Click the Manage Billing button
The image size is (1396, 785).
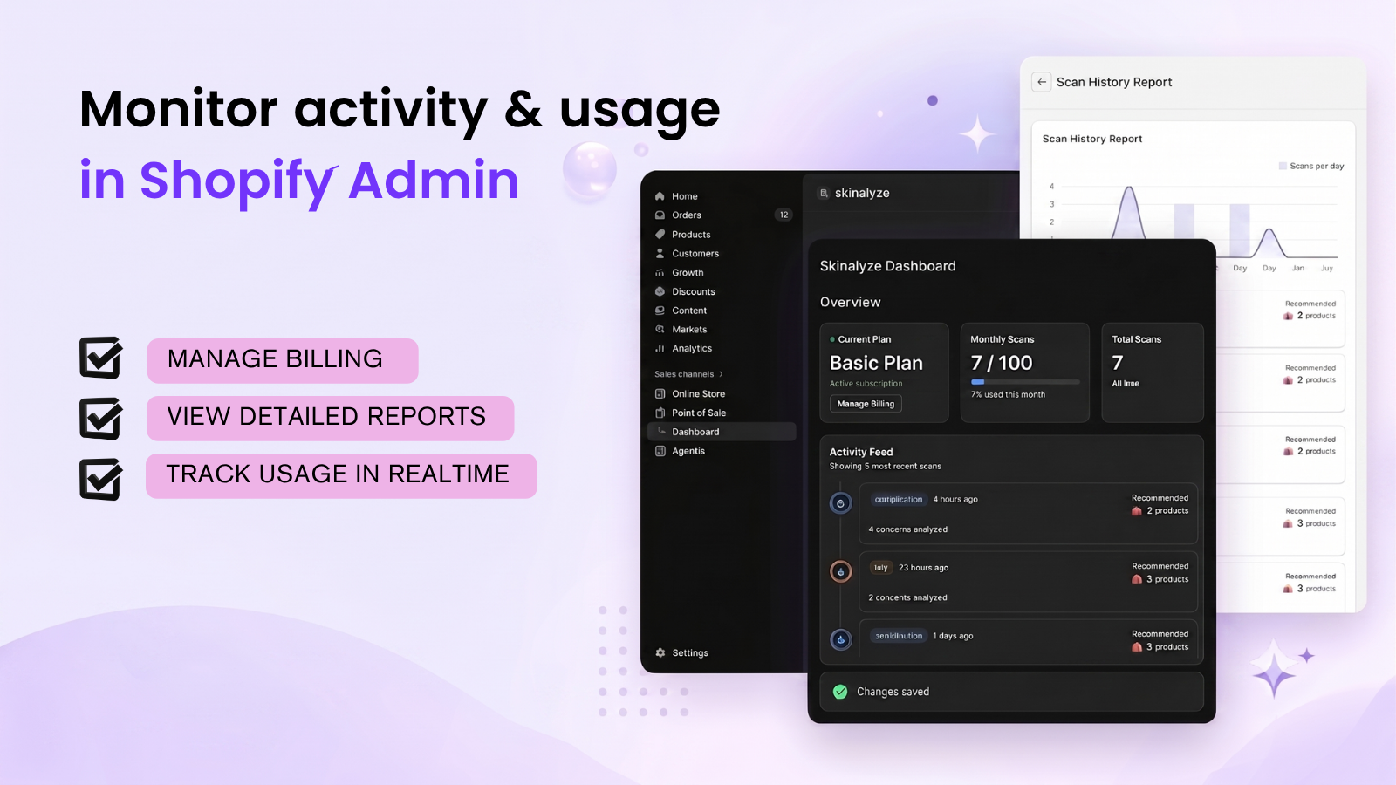tap(866, 404)
